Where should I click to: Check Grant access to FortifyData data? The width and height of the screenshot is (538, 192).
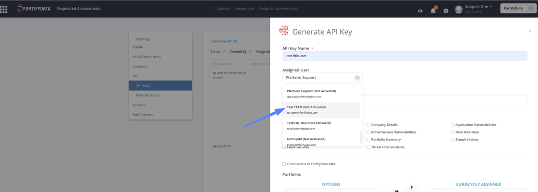pos(284,164)
